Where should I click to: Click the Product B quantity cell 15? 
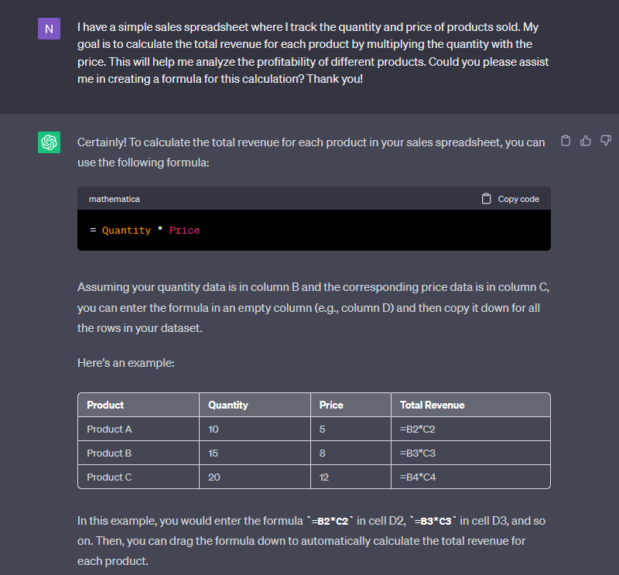click(214, 453)
